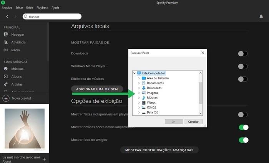
Task: Open the Arquivo menu
Action: click(7, 8)
